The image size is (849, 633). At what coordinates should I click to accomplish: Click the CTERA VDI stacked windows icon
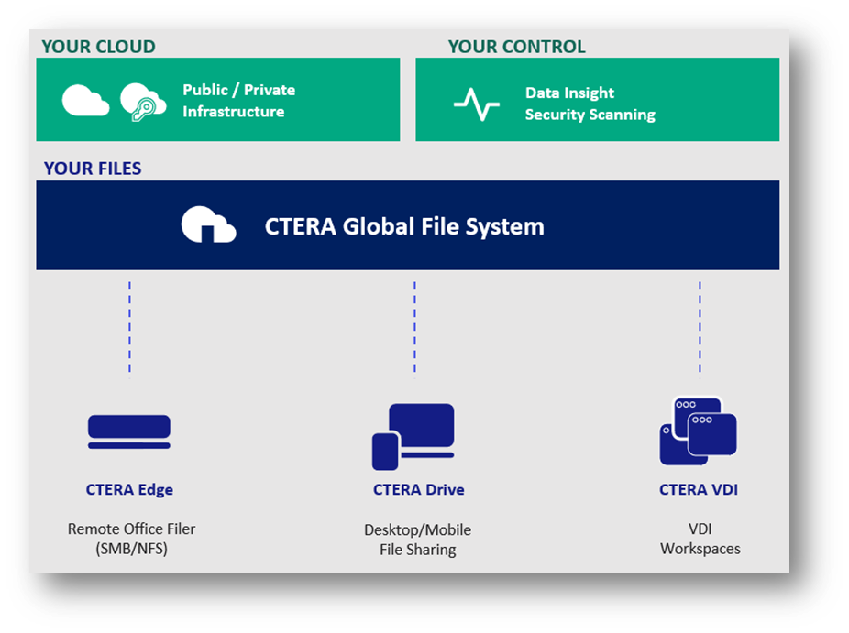click(x=699, y=431)
